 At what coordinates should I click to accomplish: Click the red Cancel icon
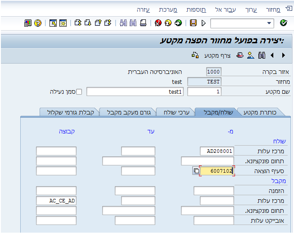[158, 23]
